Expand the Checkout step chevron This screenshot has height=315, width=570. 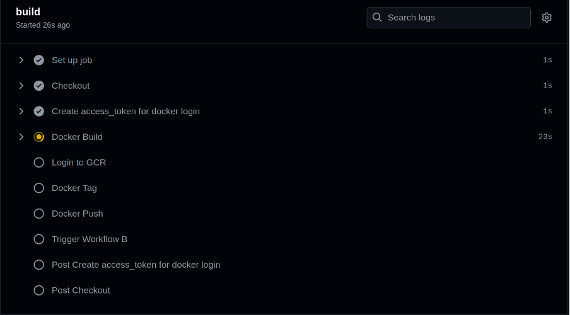tap(21, 86)
